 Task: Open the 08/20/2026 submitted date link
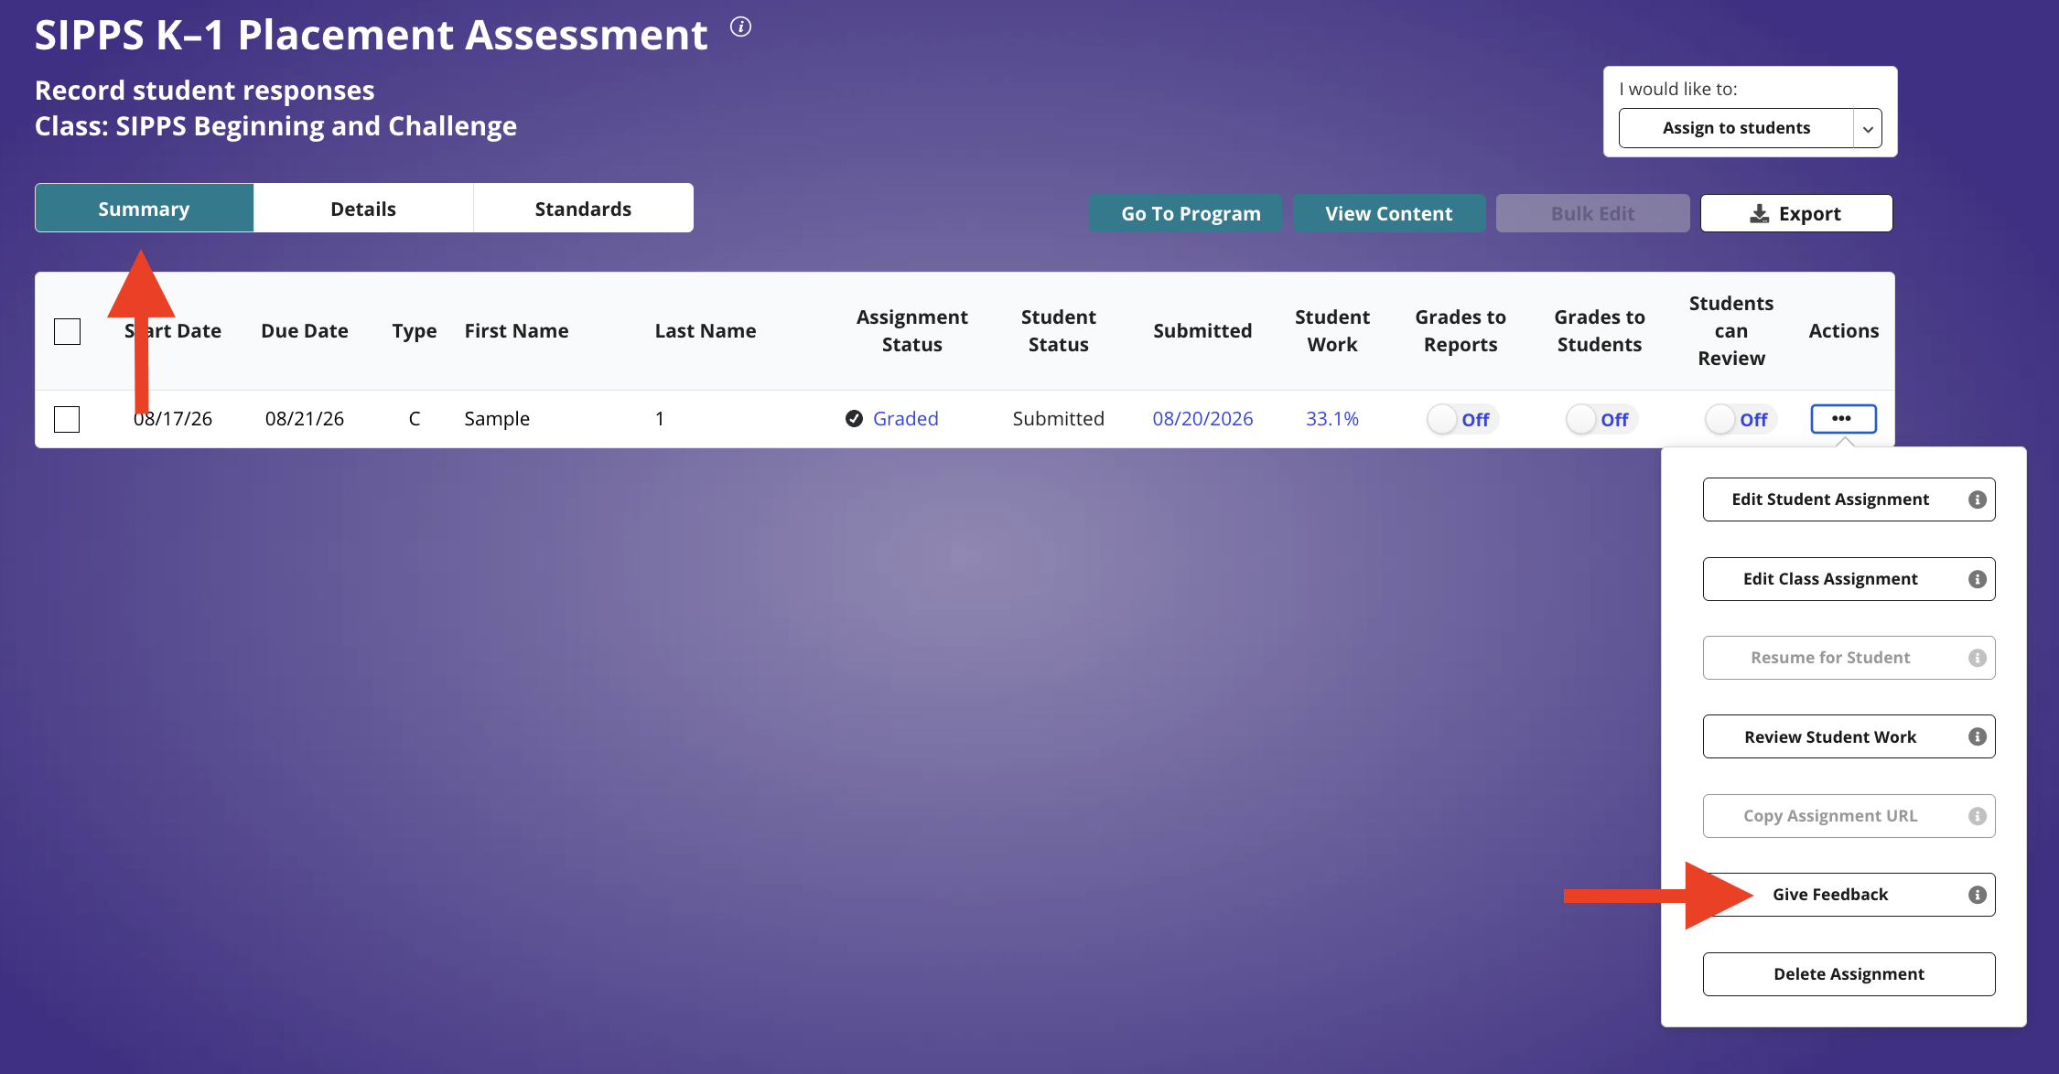tap(1202, 419)
